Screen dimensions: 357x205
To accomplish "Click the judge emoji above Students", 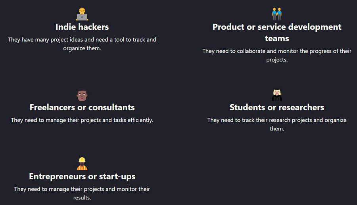I will pyautogui.click(x=277, y=95).
